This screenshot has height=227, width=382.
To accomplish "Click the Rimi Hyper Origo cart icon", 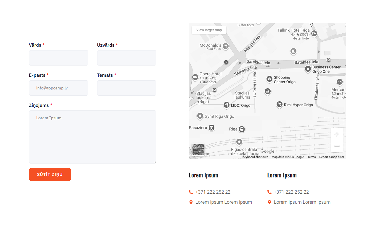I will (x=279, y=104).
